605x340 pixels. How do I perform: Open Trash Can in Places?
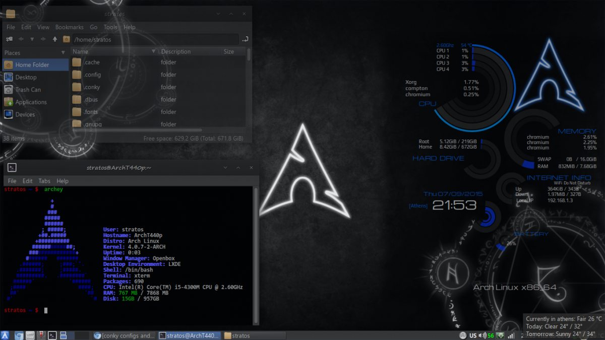(x=35, y=90)
